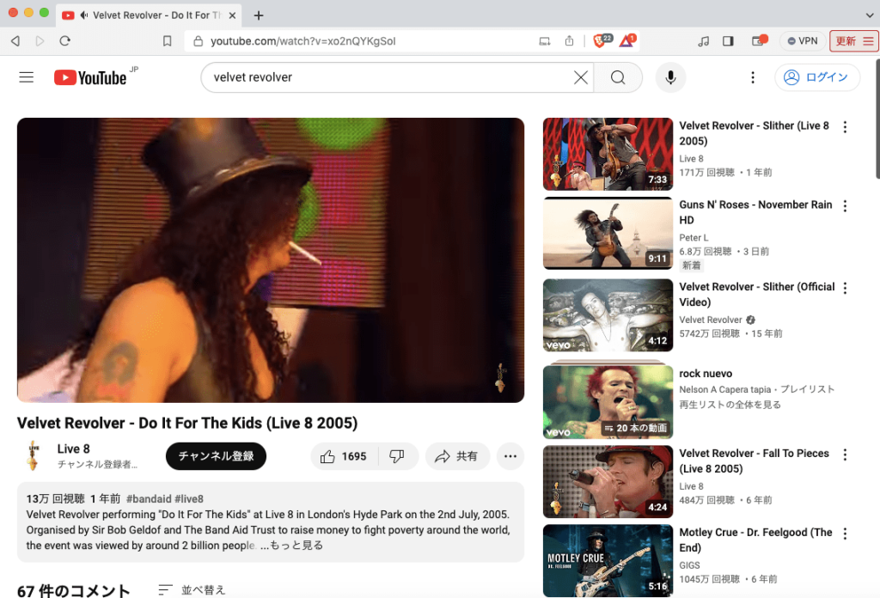
Task: Reload the page
Action: pos(65,41)
